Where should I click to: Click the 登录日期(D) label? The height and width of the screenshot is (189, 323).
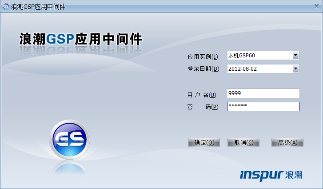click(x=203, y=68)
